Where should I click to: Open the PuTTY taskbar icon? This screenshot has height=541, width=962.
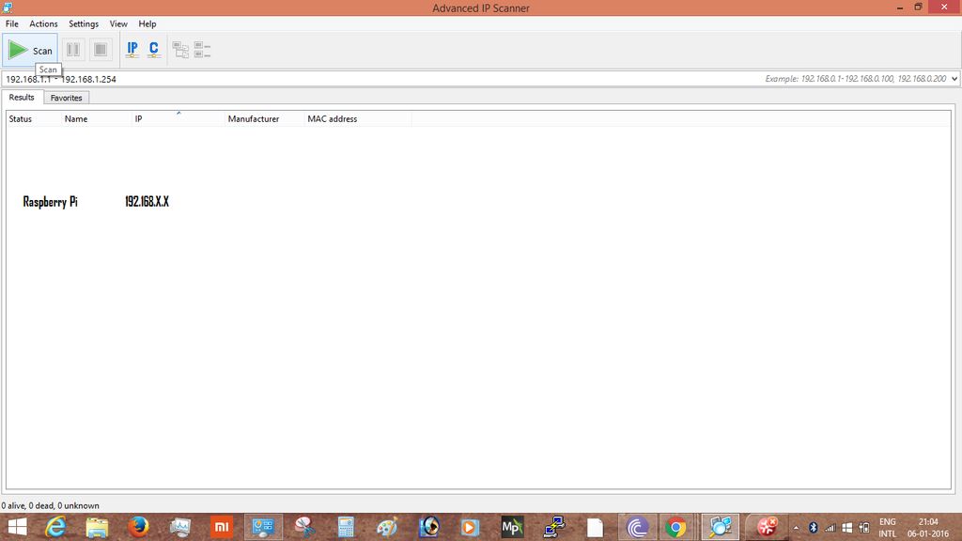pos(553,527)
